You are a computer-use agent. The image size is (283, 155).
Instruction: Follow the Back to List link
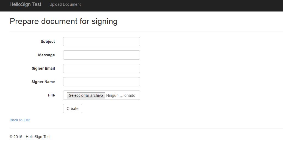pos(20,120)
